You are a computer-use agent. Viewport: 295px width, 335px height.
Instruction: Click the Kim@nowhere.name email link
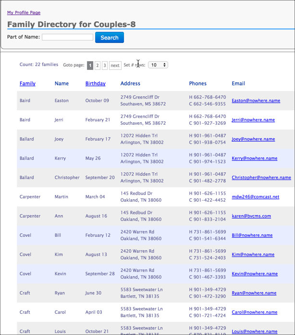click(253, 254)
